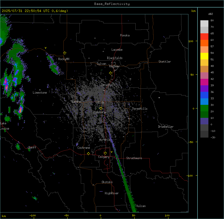Click the yellow v marker east of Calgary's diamond

tap(111, 152)
